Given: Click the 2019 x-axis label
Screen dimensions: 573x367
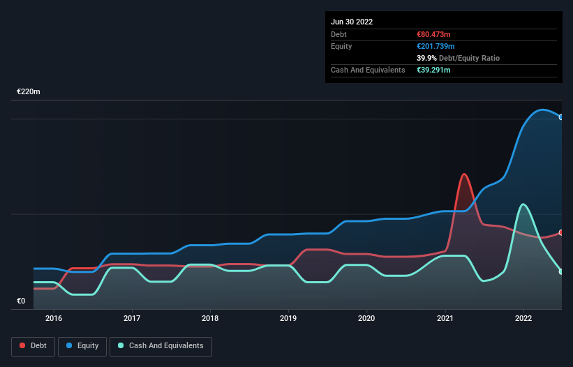Looking at the screenshot, I should (288, 318).
